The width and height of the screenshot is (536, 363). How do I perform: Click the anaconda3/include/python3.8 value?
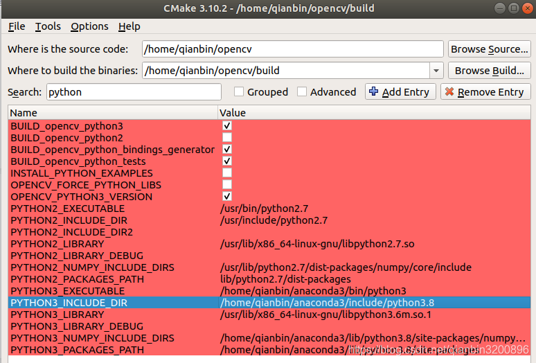327,303
